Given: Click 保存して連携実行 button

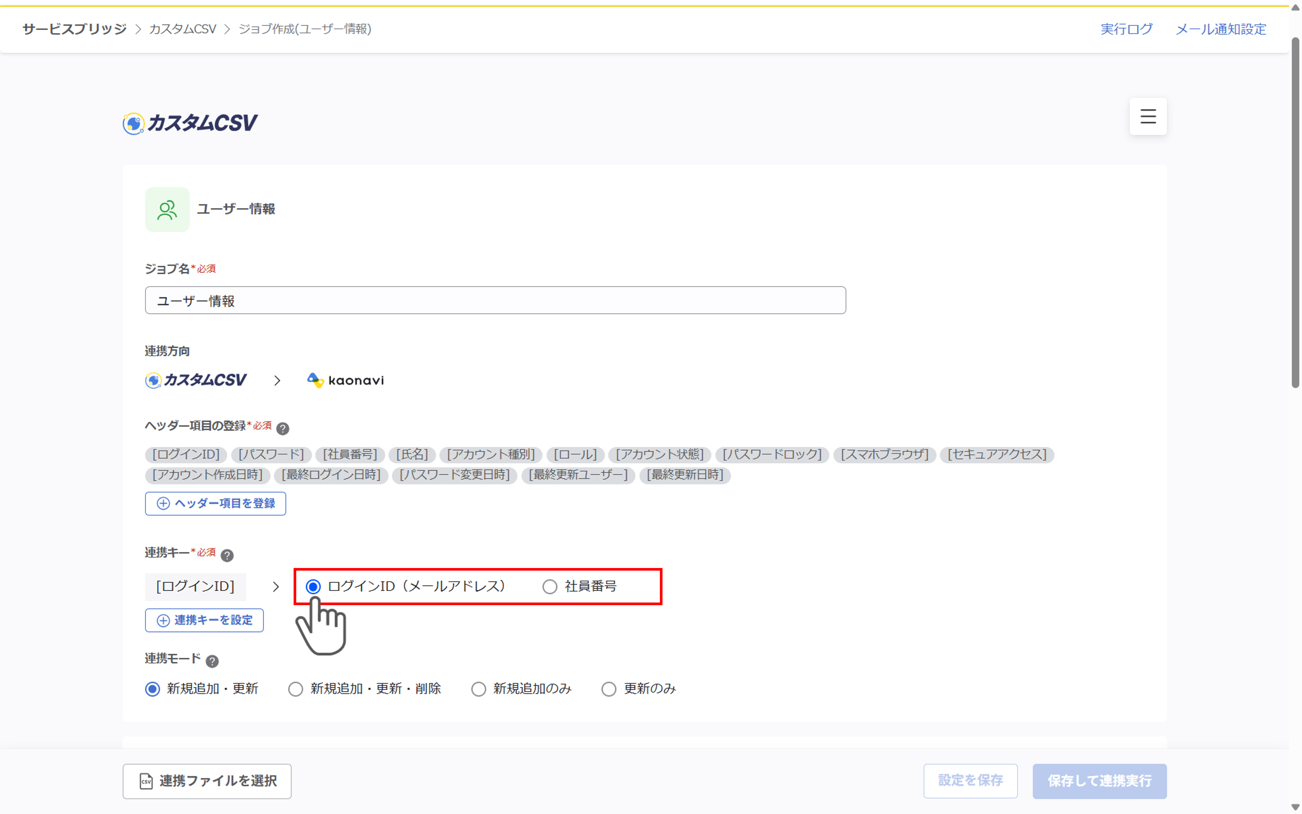Looking at the screenshot, I should (1099, 781).
